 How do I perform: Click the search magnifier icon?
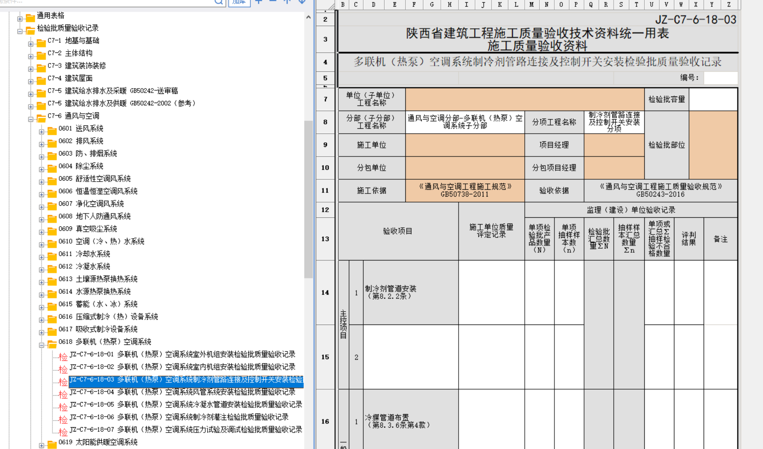click(x=219, y=2)
